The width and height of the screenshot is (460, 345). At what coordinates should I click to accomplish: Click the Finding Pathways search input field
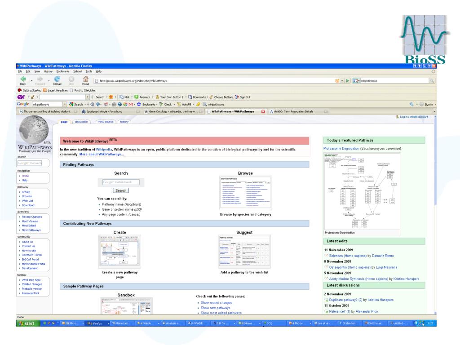(121, 182)
